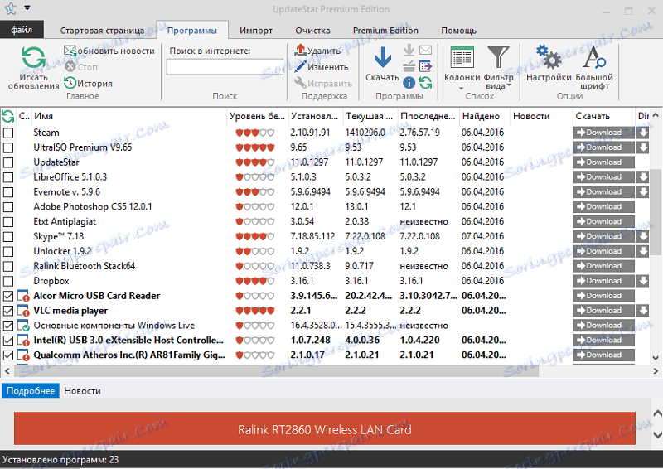Click Download button for Adobe Photoshop CS5

click(604, 207)
